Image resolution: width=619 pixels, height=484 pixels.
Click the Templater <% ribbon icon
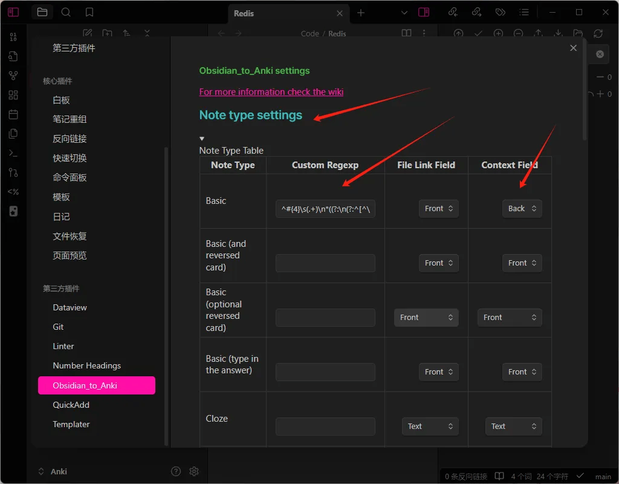coord(13,192)
